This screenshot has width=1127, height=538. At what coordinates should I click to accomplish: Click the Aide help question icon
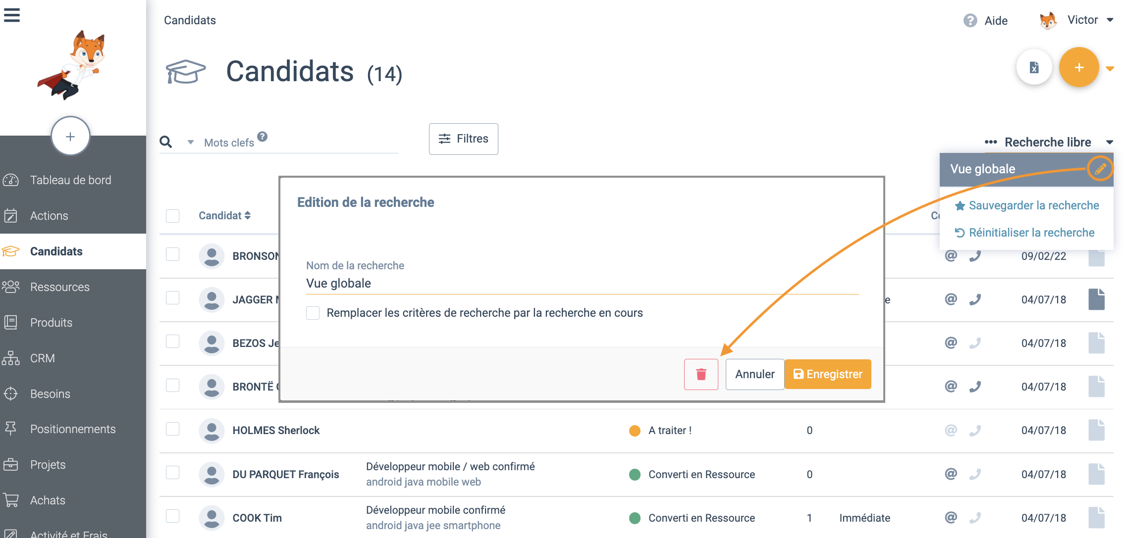[970, 20]
